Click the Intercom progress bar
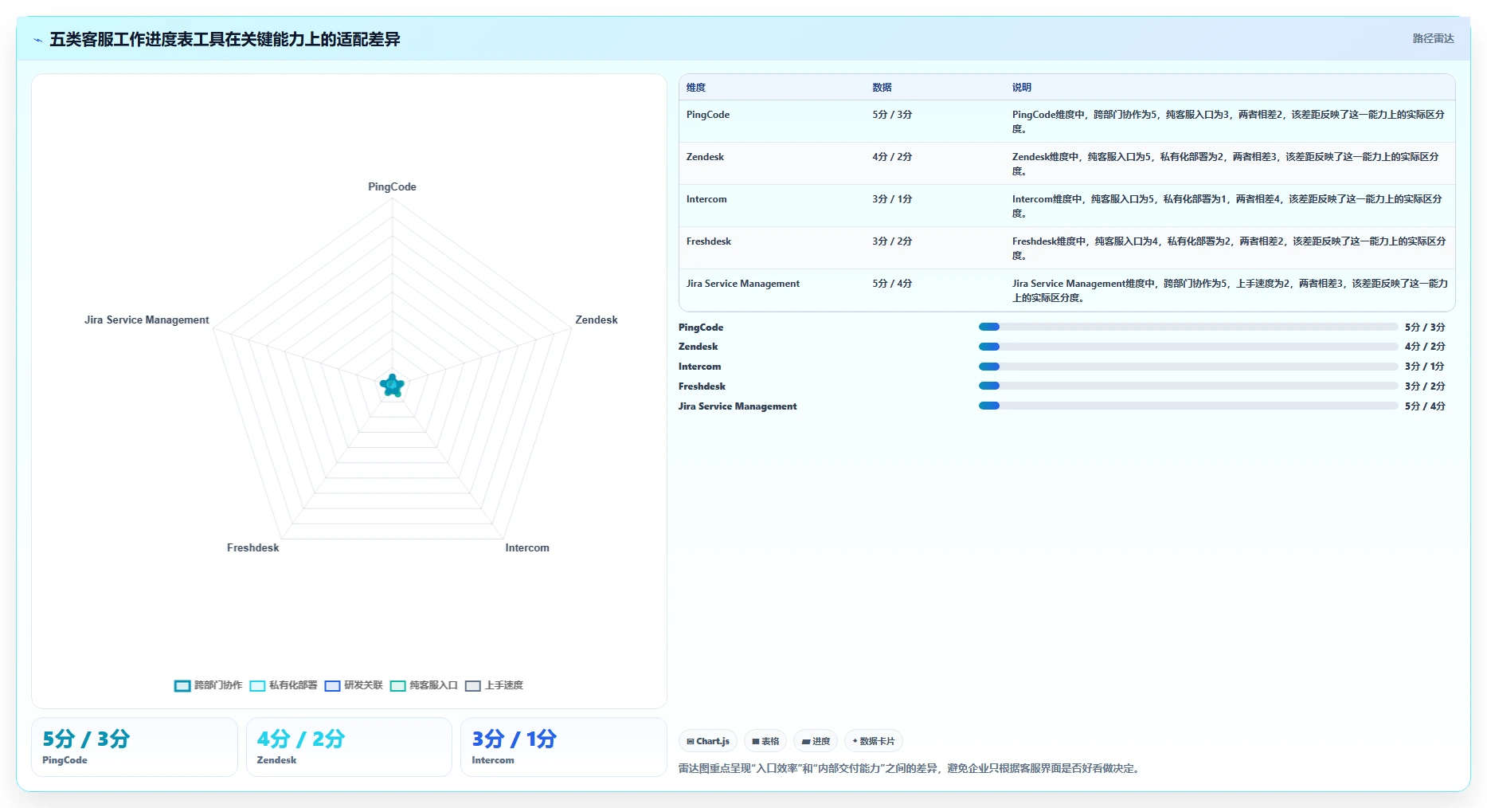This screenshot has width=1487, height=808. point(1188,367)
